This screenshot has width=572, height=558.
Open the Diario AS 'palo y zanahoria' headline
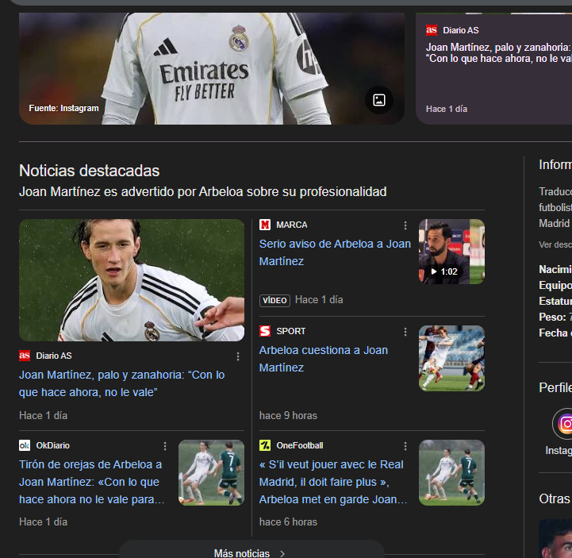coord(121,383)
